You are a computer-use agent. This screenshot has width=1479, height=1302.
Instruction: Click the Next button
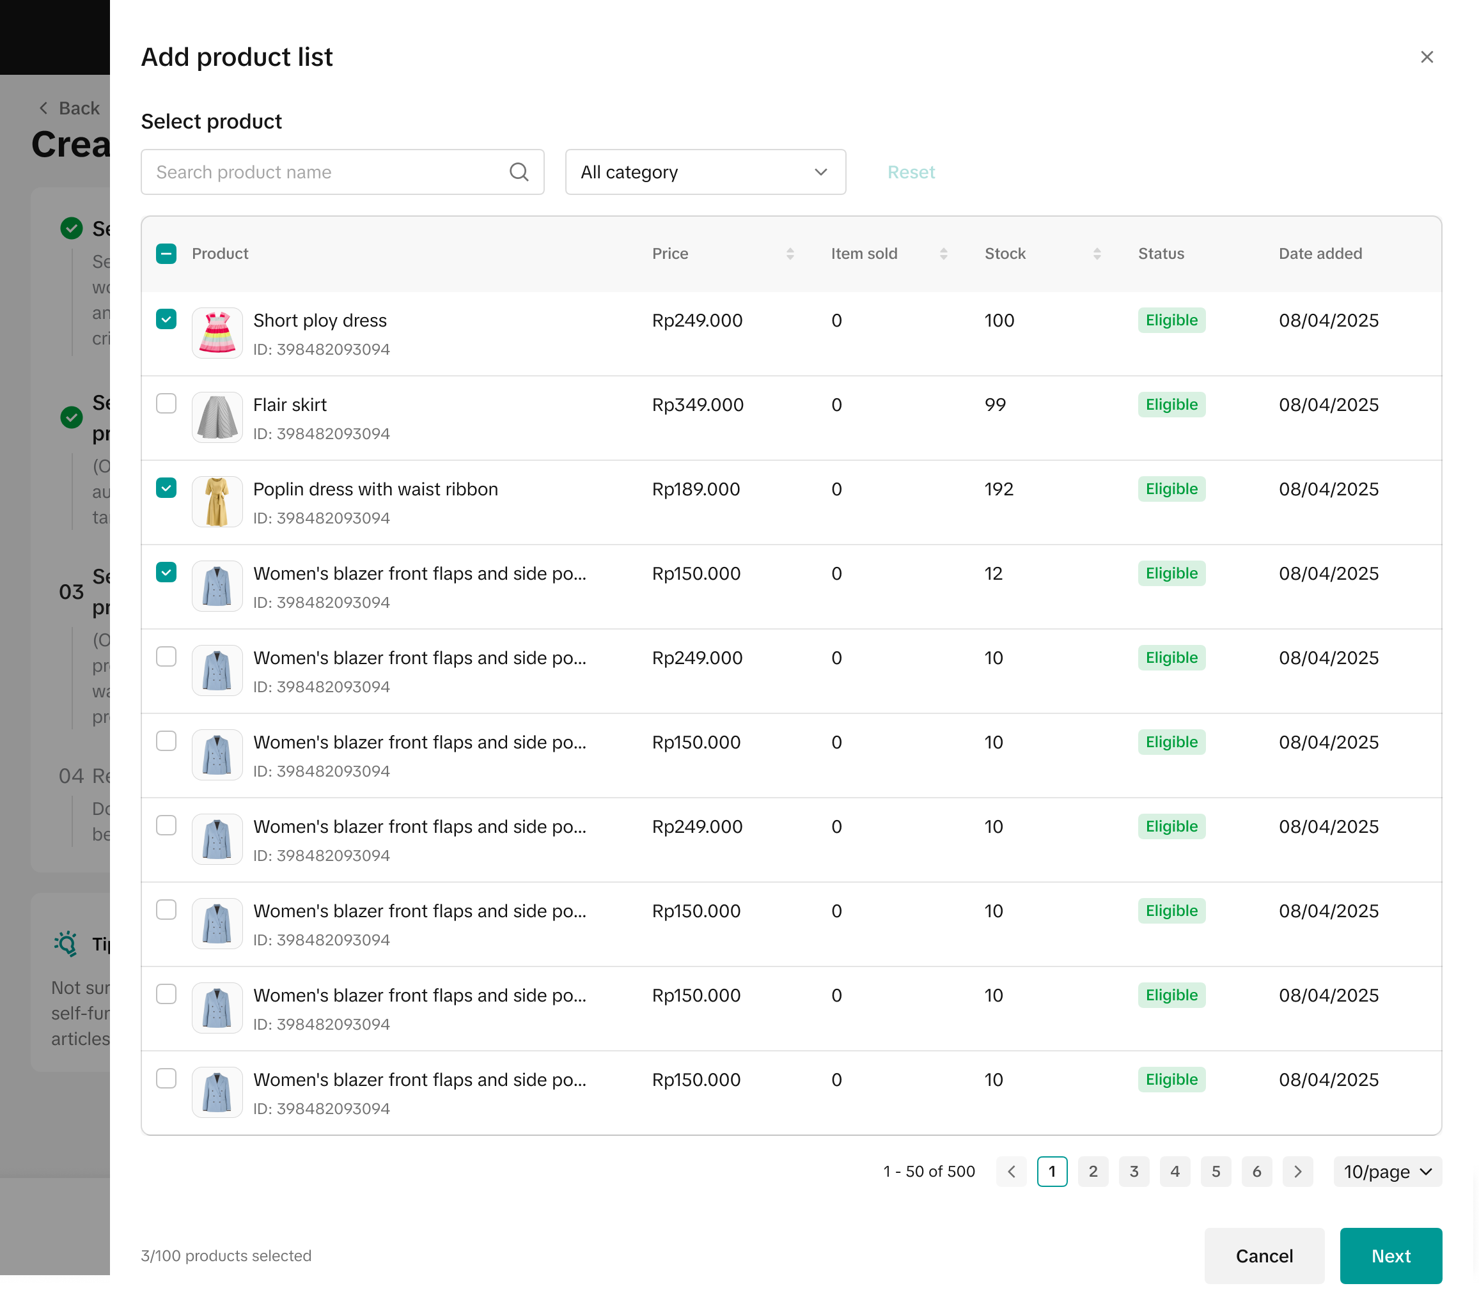[1390, 1257]
